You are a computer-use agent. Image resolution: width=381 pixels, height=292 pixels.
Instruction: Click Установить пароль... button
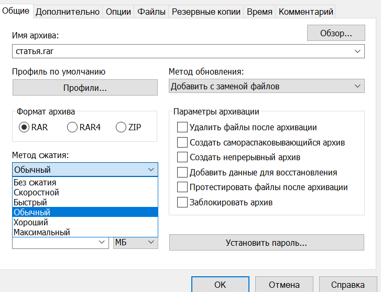point(267,243)
